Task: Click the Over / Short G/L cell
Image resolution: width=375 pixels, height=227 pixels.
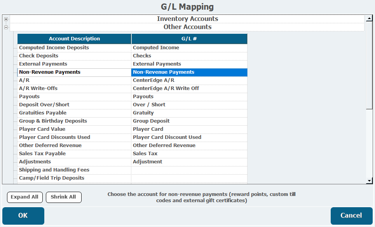Action: pyautogui.click(x=189, y=105)
